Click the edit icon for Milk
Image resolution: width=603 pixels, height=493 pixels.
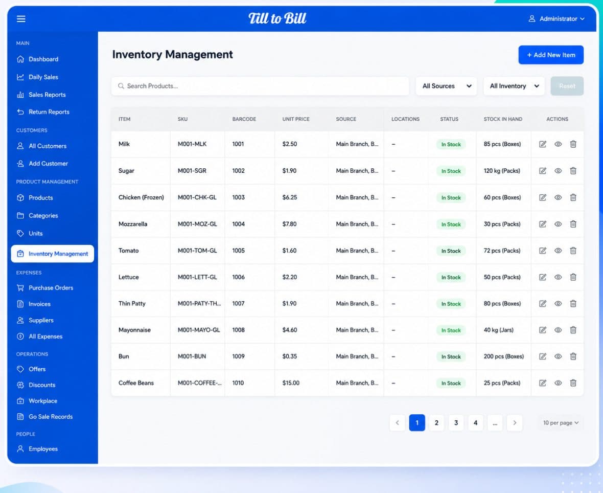click(543, 144)
